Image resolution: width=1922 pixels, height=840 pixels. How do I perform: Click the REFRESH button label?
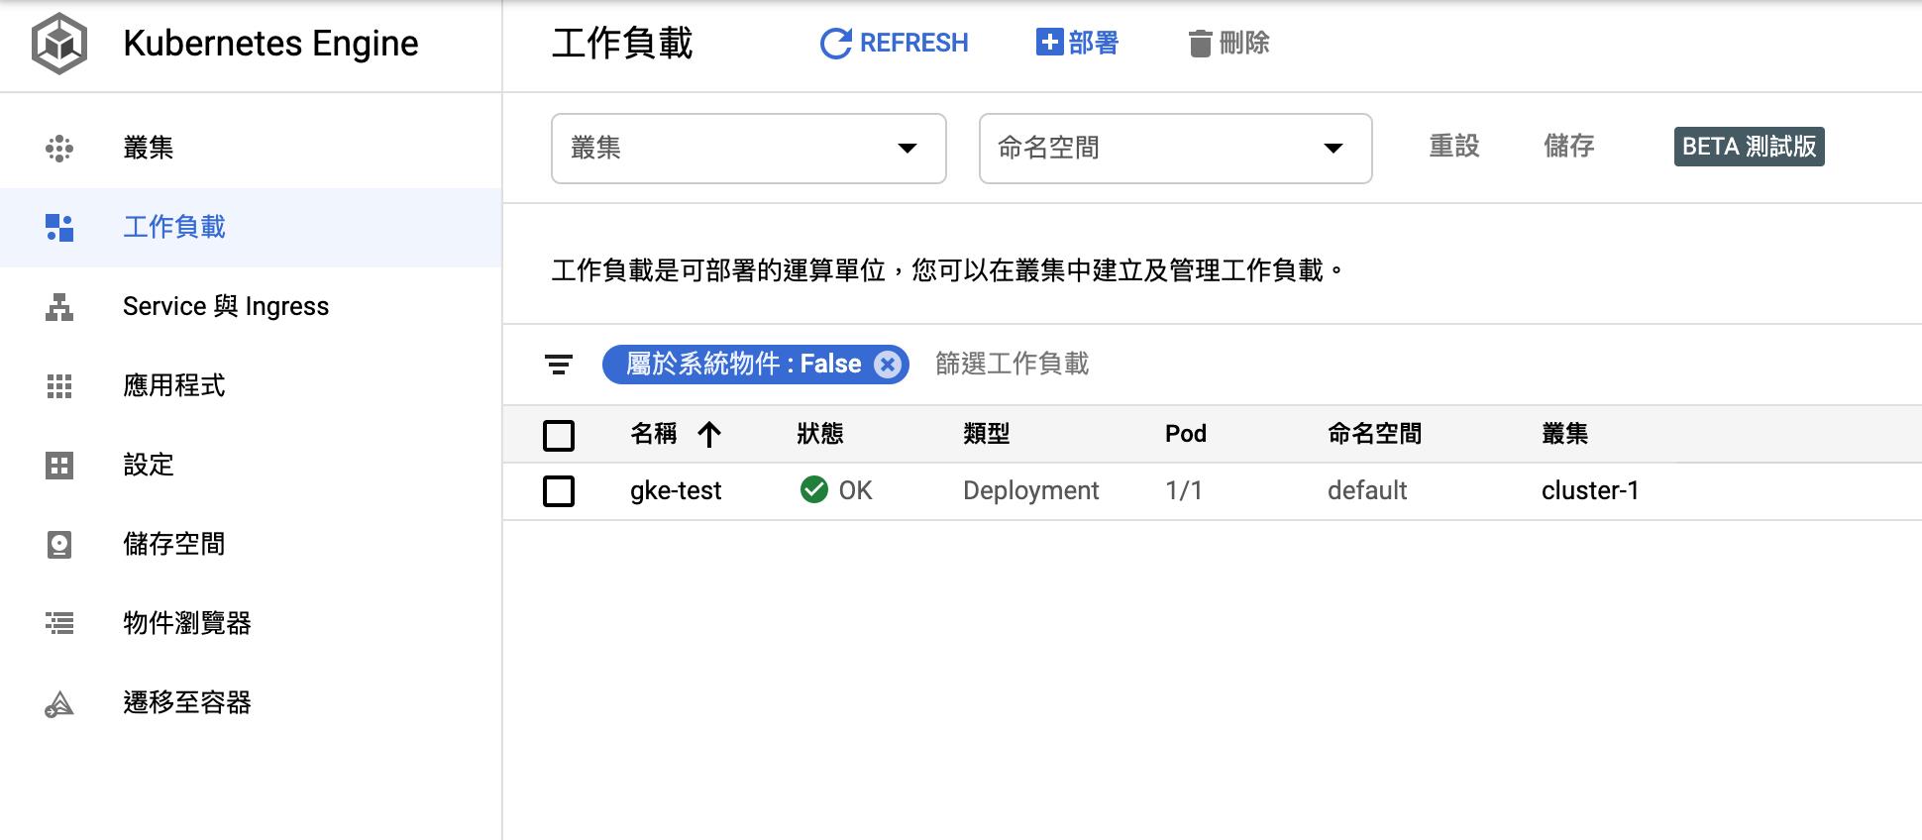point(913,44)
